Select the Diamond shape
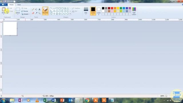The width and height of the screenshot is (183, 103). pyautogui.click(x=54, y=11)
